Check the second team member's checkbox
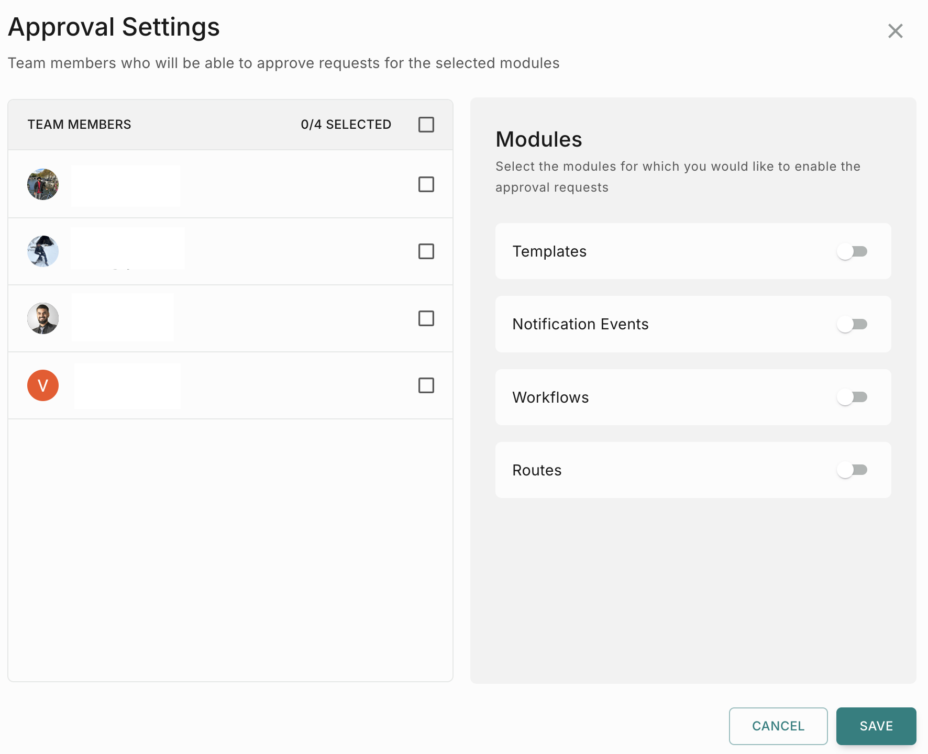Image resolution: width=928 pixels, height=754 pixels. tap(426, 251)
